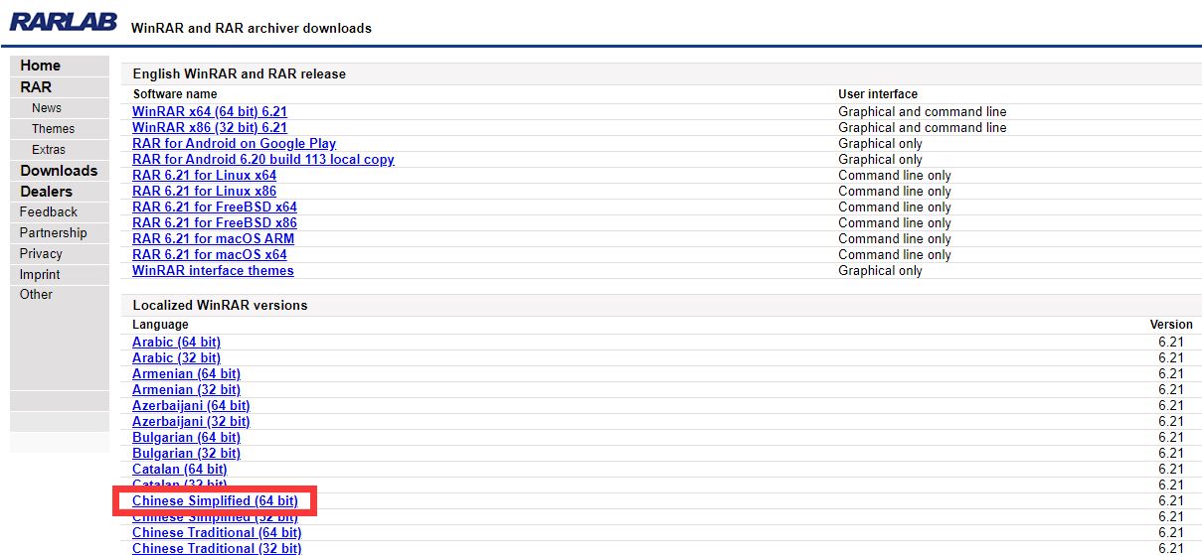
Task: Open the Home menu item
Action: tap(41, 66)
